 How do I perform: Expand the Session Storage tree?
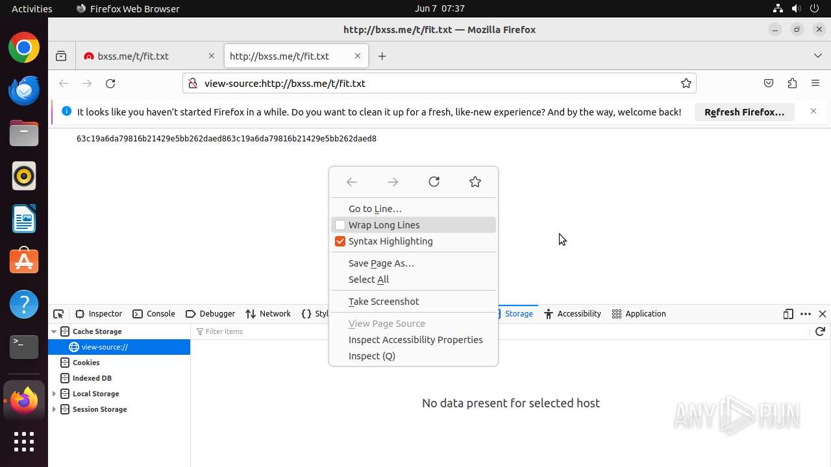click(x=54, y=409)
